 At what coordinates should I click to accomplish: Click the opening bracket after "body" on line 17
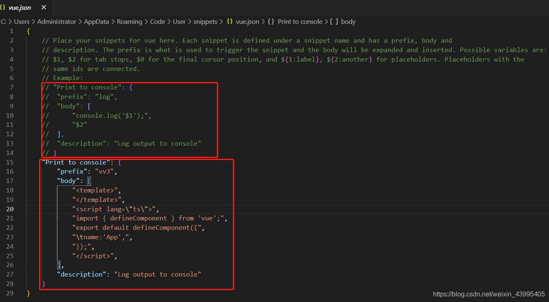coord(89,181)
